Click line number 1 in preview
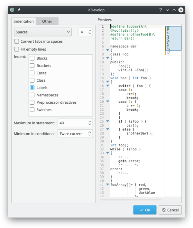 (103, 26)
